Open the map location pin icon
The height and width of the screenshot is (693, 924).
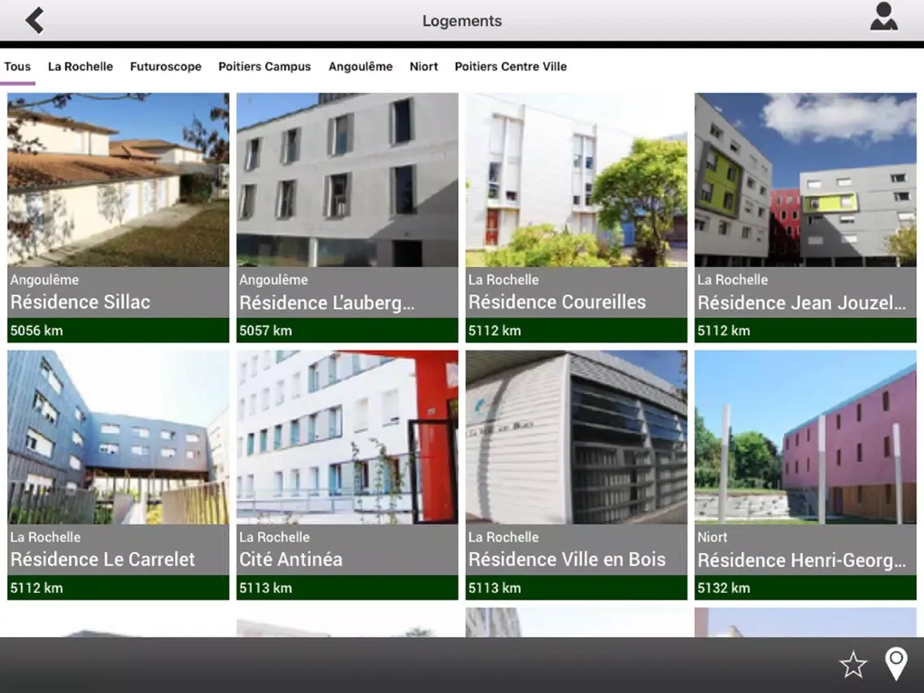(896, 664)
